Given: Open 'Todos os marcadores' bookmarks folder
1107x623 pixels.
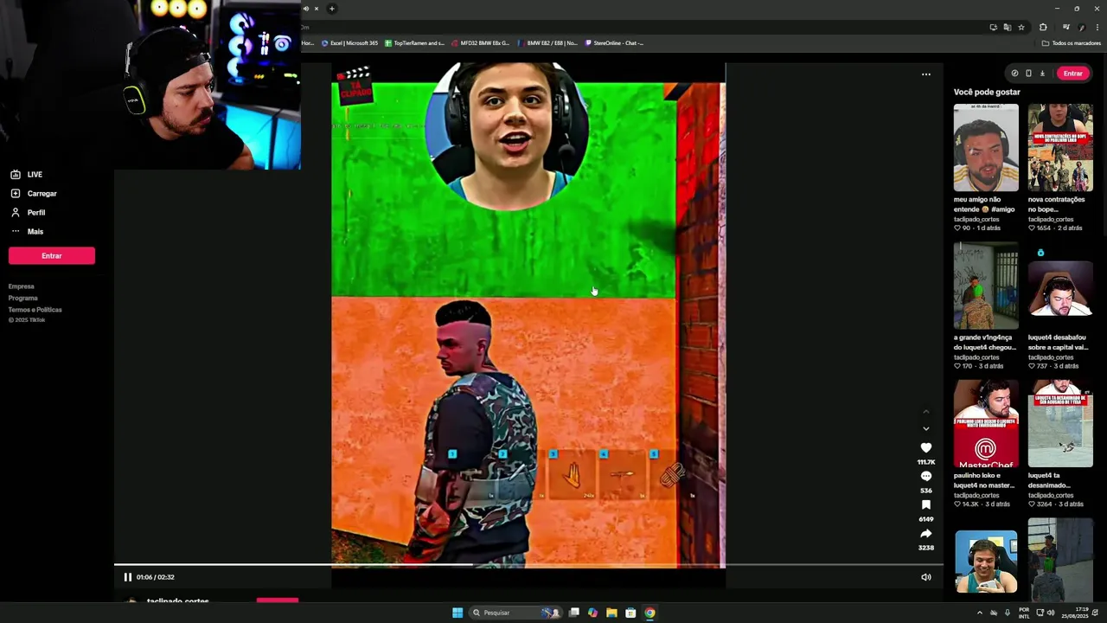Looking at the screenshot, I should pos(1072,42).
